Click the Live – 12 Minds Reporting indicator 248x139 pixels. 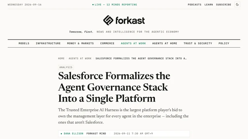[115, 5]
